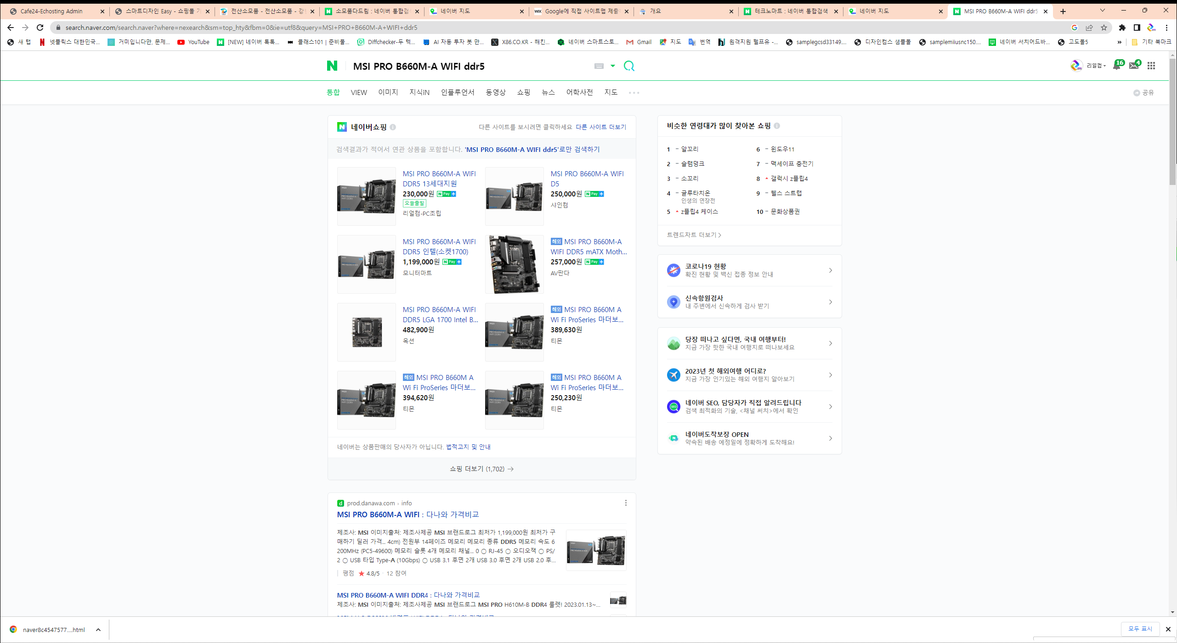This screenshot has height=643, width=1177.
Task: Click 'MSI PRO B660M-A WIFI ddr5'로만 검색하기 link
Action: click(x=532, y=150)
